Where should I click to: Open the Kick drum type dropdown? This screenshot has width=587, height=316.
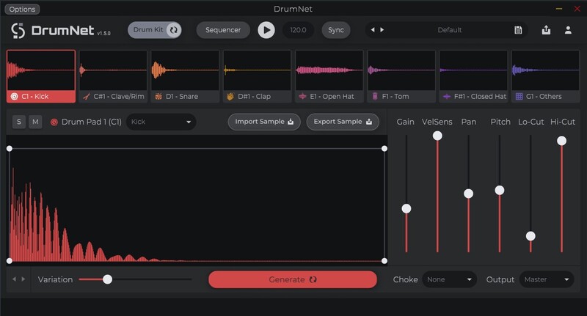coord(161,122)
